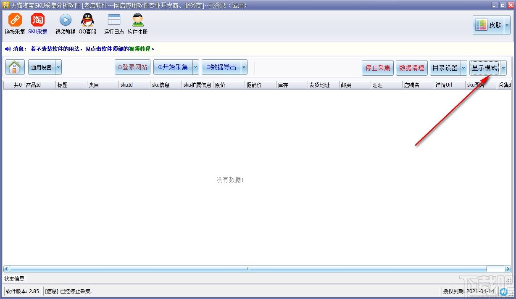Click 授权到期 expiry date text
This screenshot has width=516, height=299.
[x=469, y=291]
